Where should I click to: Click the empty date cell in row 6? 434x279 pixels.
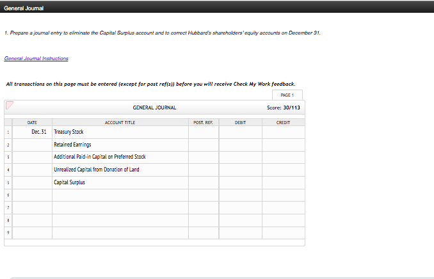click(x=32, y=195)
